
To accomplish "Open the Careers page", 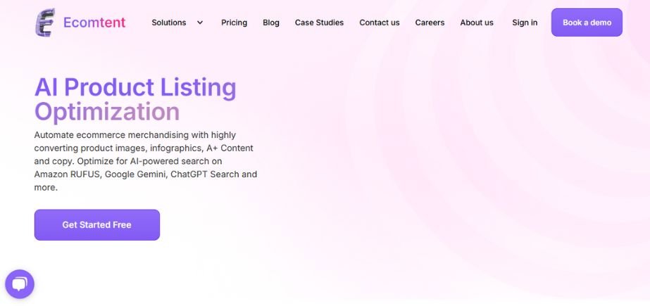I will [x=430, y=23].
